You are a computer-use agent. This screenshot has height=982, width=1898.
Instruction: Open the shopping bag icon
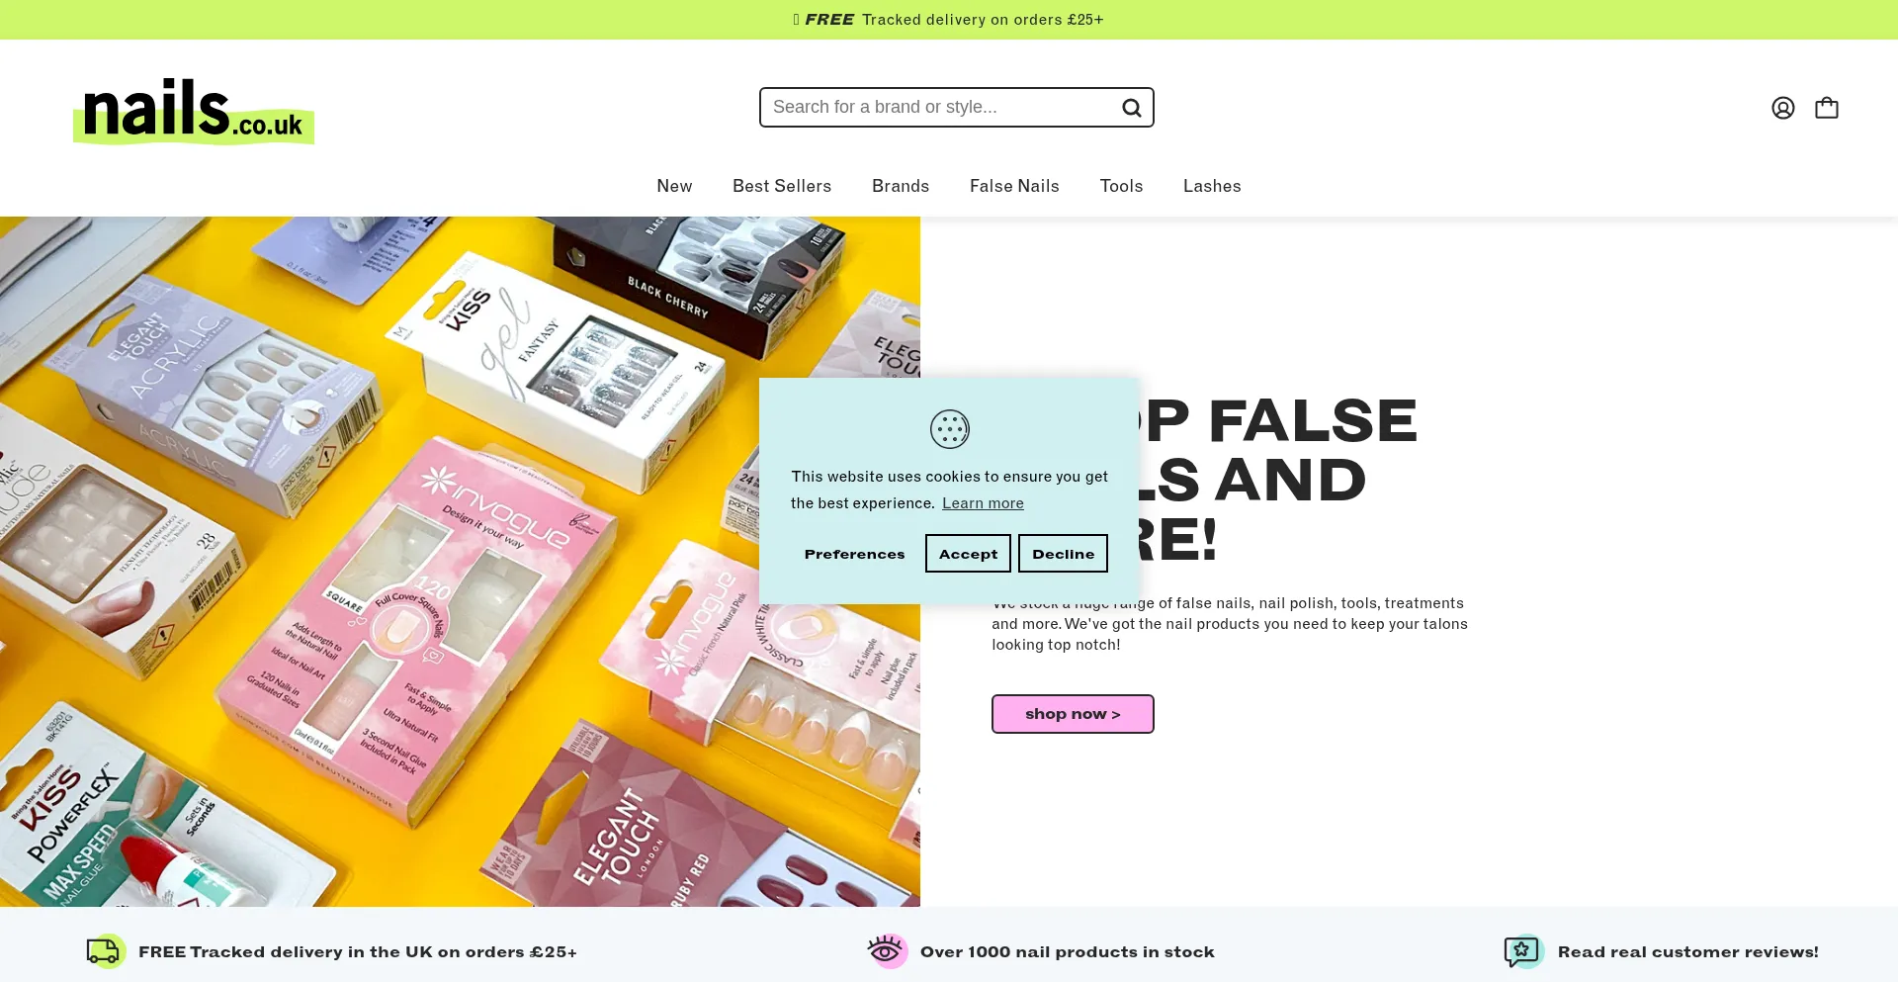pyautogui.click(x=1826, y=108)
